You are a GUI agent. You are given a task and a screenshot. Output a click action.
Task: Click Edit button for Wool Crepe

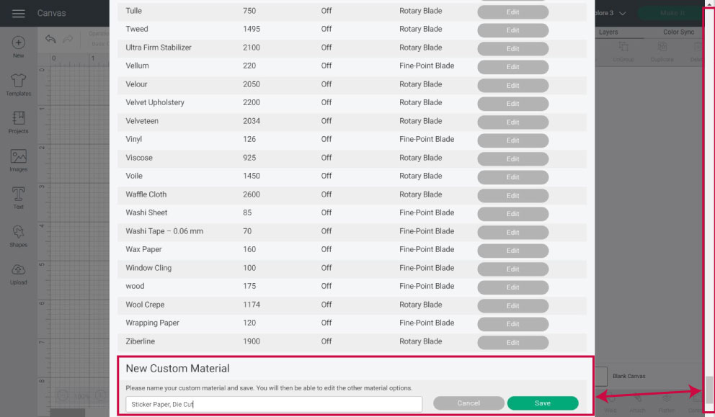pyautogui.click(x=512, y=305)
